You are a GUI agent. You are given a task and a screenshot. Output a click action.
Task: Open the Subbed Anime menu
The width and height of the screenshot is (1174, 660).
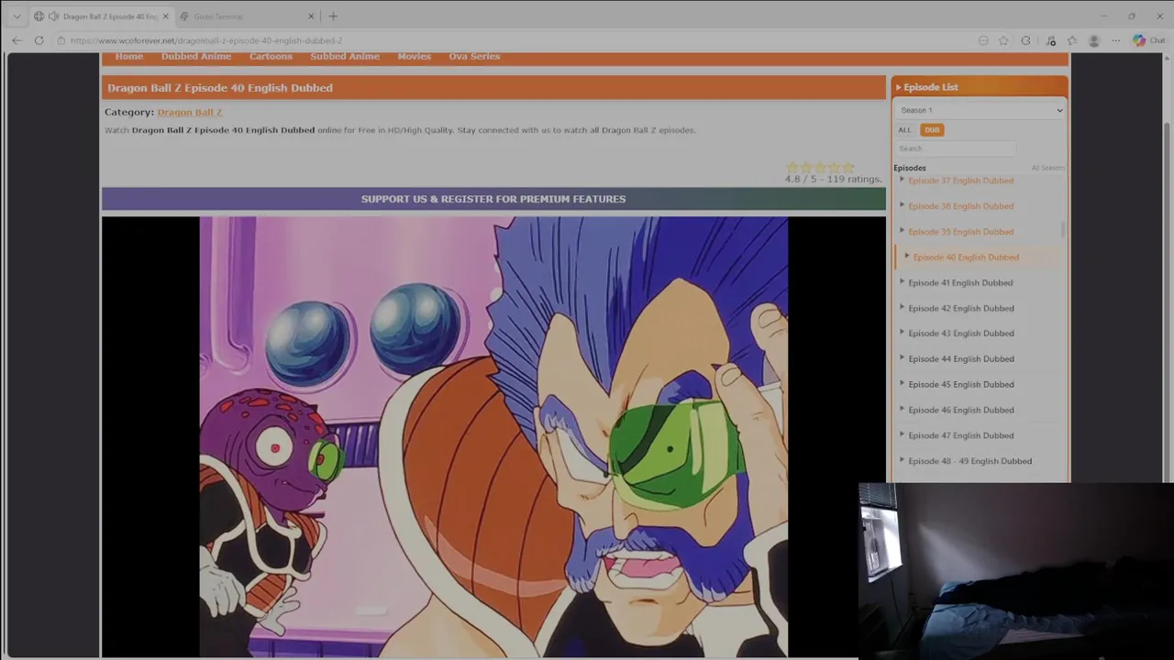click(345, 57)
